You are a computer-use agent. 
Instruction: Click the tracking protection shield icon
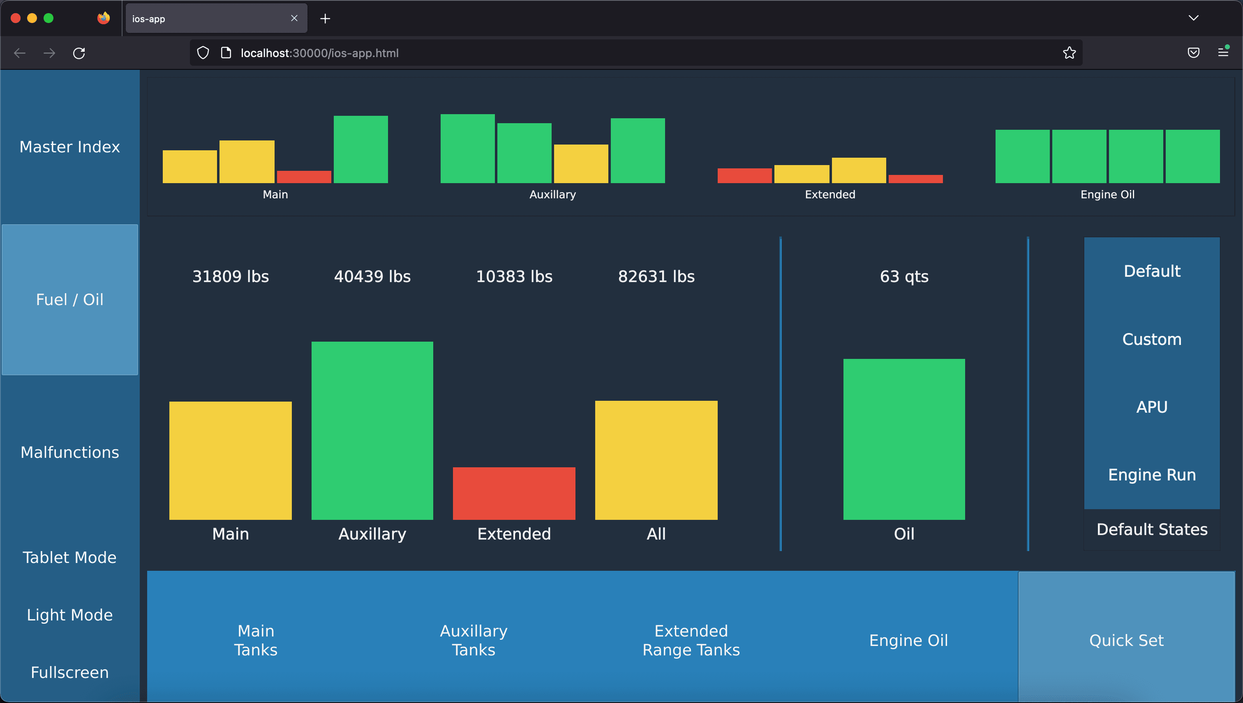click(x=203, y=53)
